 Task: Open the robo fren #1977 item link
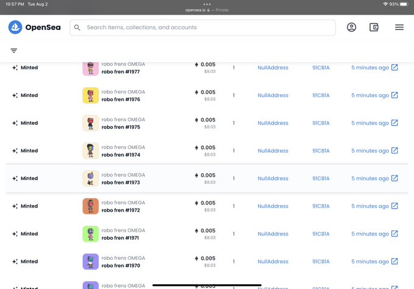click(121, 72)
